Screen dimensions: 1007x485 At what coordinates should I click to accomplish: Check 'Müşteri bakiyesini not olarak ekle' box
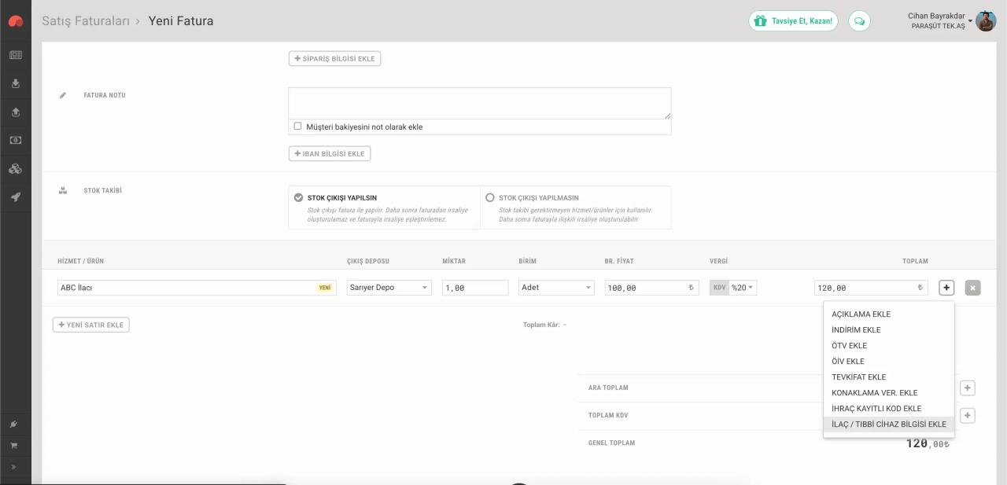click(x=297, y=126)
